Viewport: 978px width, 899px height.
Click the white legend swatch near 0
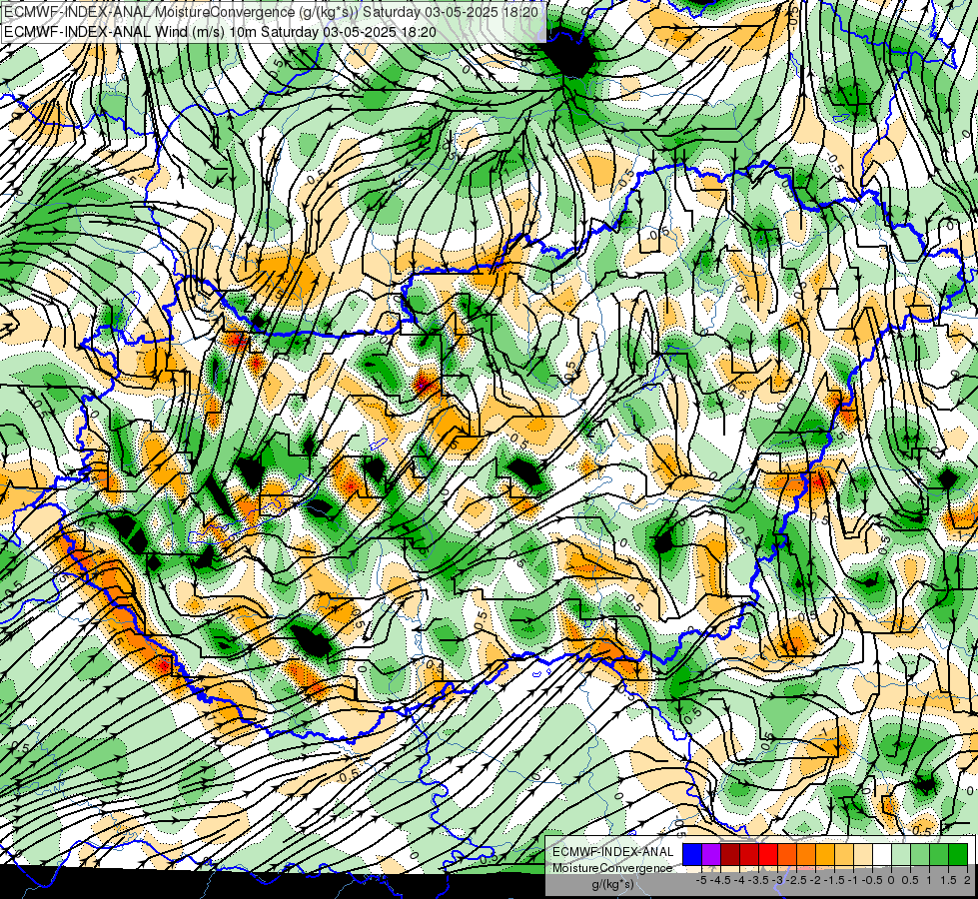point(881,855)
